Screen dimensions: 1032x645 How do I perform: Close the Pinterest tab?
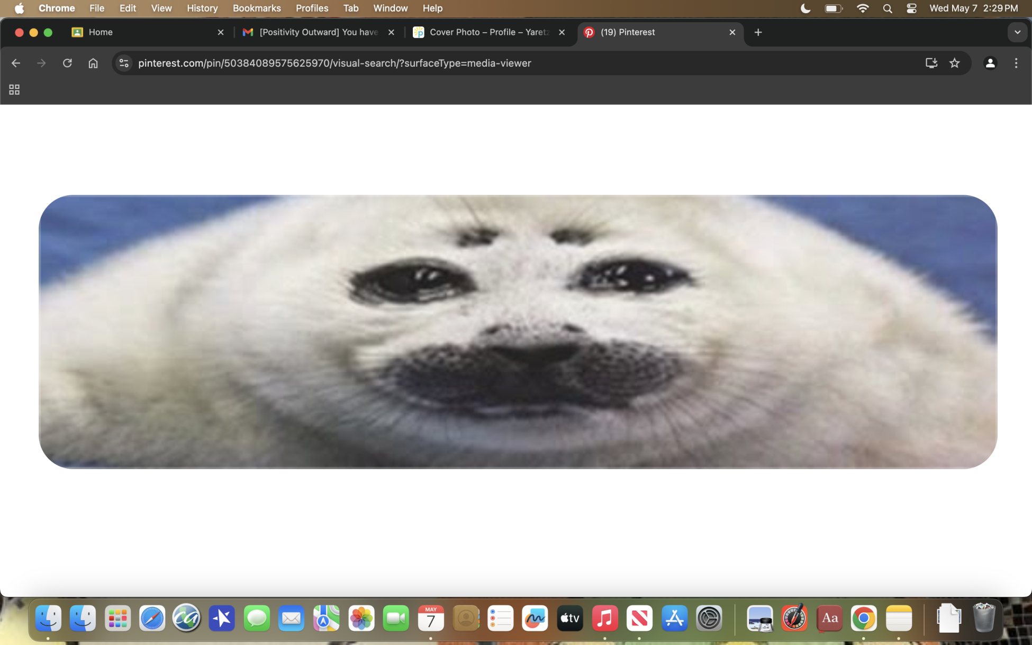[x=732, y=32]
